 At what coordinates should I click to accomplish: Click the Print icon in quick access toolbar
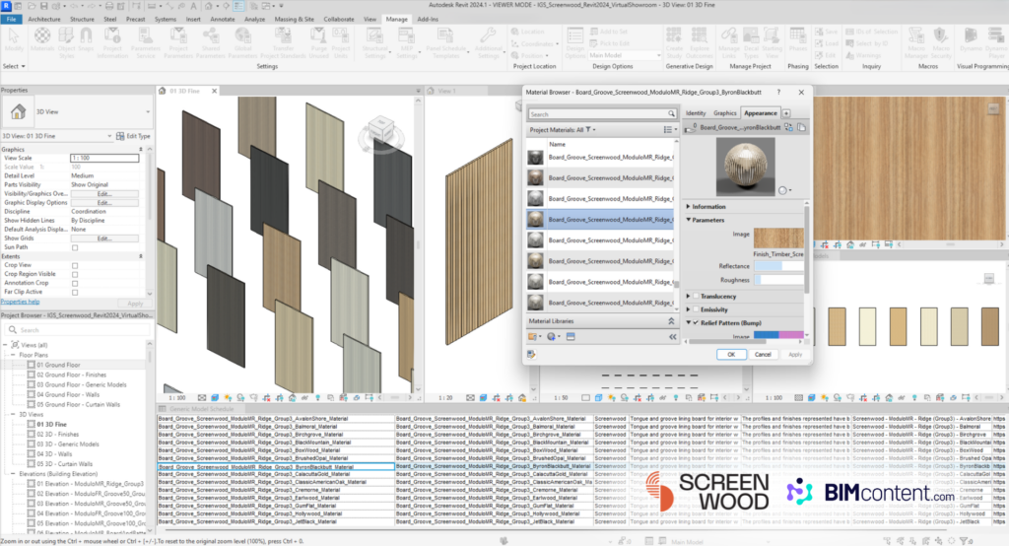tap(108, 6)
